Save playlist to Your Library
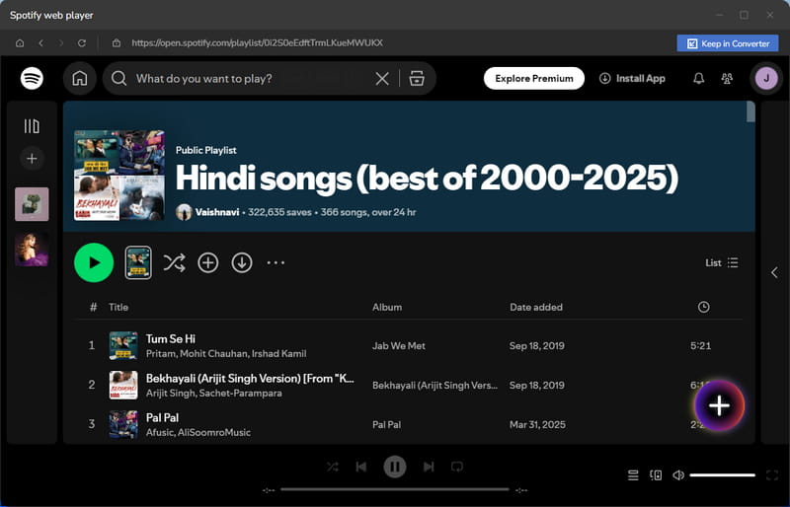 pyautogui.click(x=208, y=262)
